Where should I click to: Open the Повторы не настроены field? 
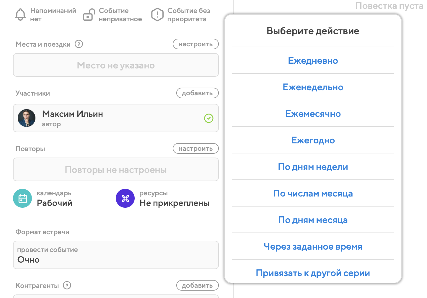click(x=116, y=170)
